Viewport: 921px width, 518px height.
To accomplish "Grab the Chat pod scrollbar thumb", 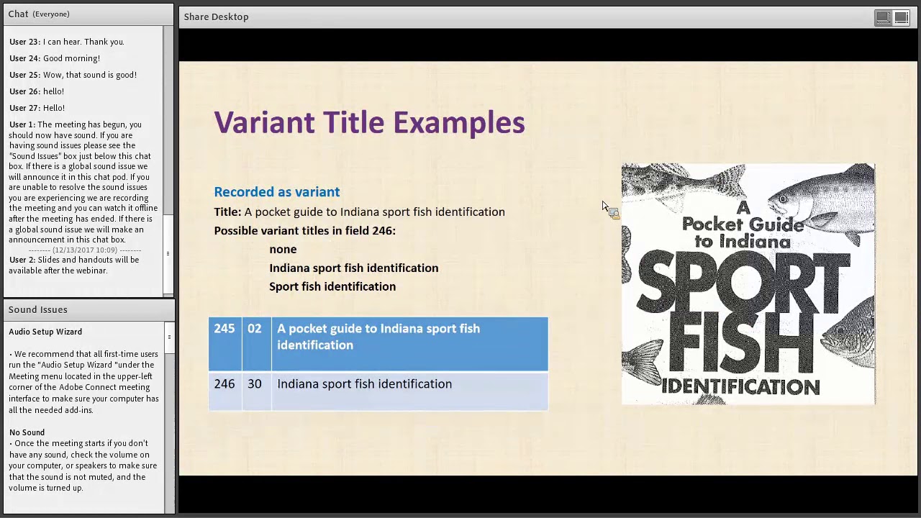I will coord(168,254).
